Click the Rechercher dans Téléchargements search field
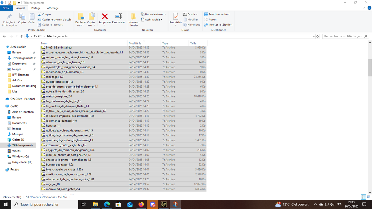Screen dimensions: 372x209 [x=346, y=36]
